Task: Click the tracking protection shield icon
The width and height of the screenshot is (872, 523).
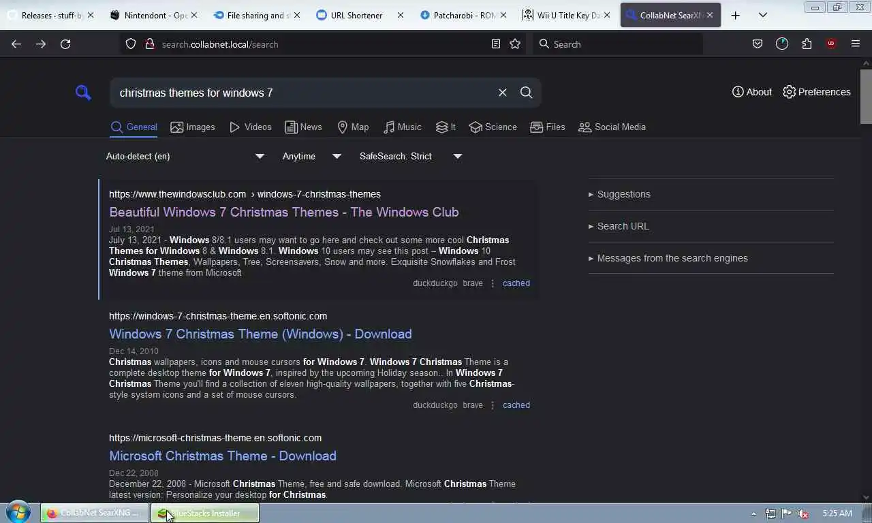Action: (x=131, y=44)
